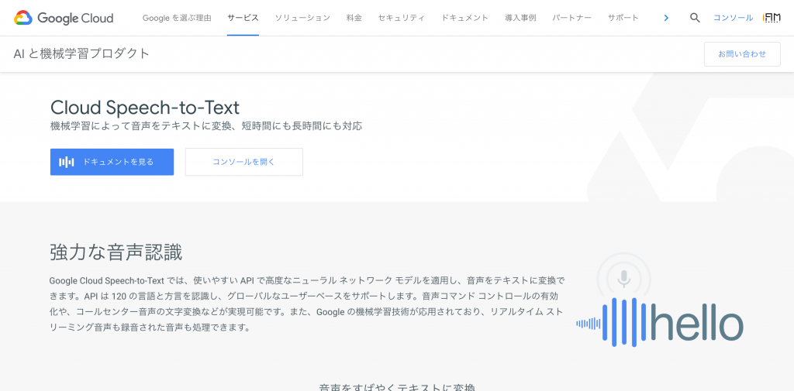The width and height of the screenshot is (794, 391).
Task: Open the Google を選ぶ理由 menu
Action: click(177, 19)
